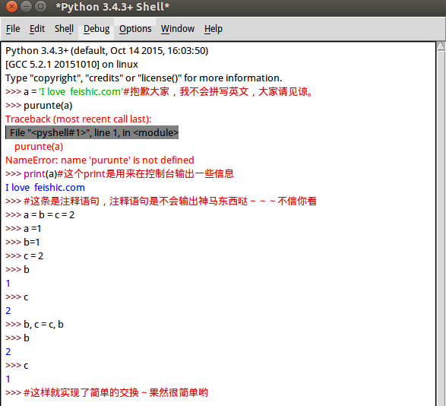The image size is (446, 406).
Task: Click the highlighted File "<pyshell#1>" traceback line
Action: 92,133
